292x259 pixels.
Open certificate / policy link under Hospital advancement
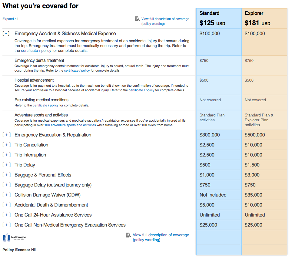point(141,90)
